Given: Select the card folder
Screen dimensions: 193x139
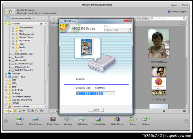Looking at the screenshot, I should [x=14, y=87].
